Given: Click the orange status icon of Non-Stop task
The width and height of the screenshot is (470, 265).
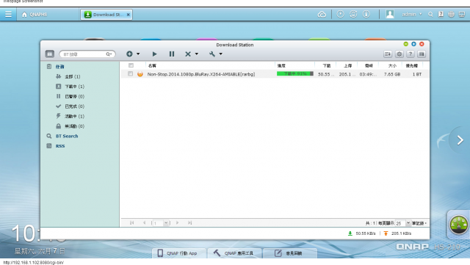Looking at the screenshot, I should click(140, 74).
